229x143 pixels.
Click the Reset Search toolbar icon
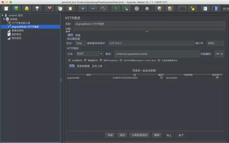[193, 9]
